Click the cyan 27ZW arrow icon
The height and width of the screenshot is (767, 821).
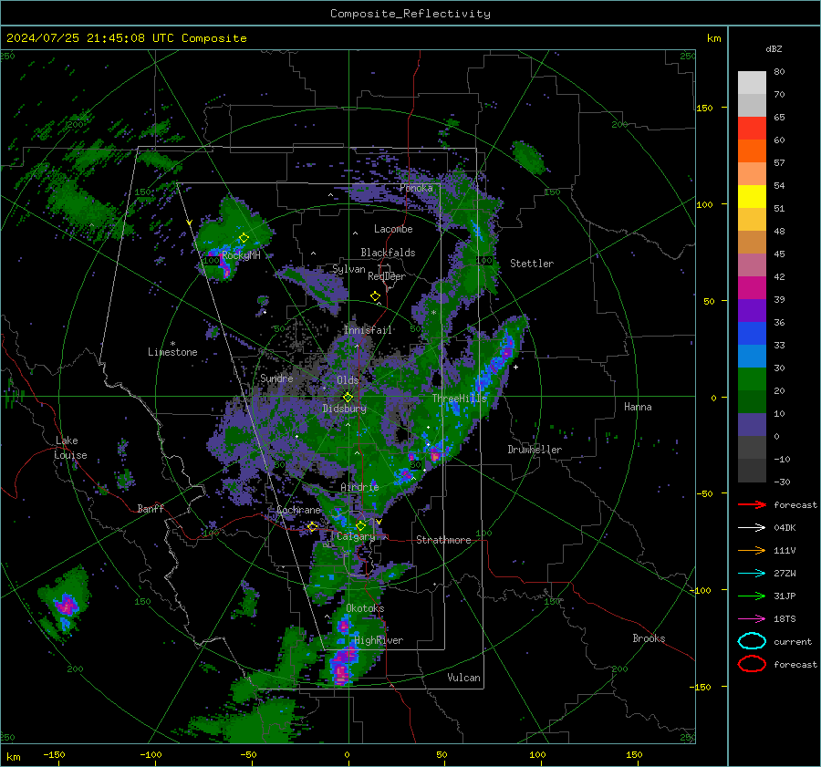click(752, 574)
